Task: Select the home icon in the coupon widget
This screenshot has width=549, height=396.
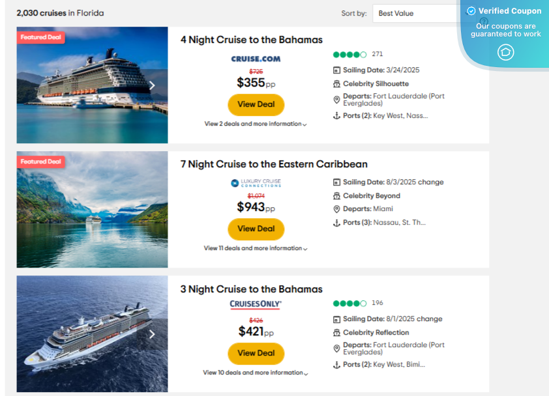Action: pyautogui.click(x=506, y=52)
